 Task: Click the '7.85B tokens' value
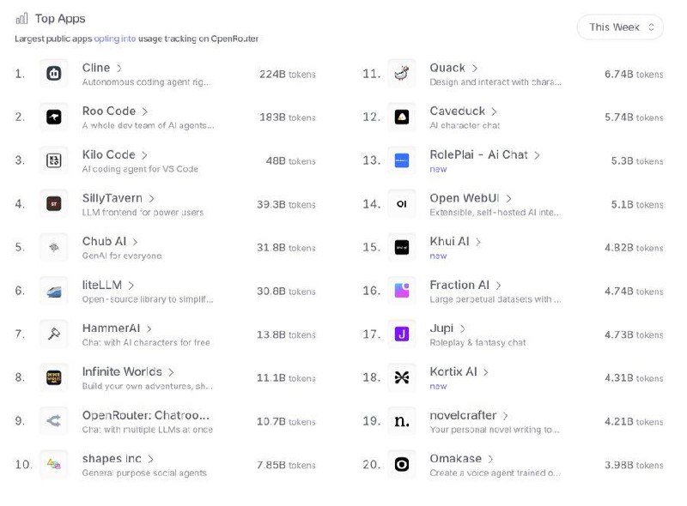(286, 465)
